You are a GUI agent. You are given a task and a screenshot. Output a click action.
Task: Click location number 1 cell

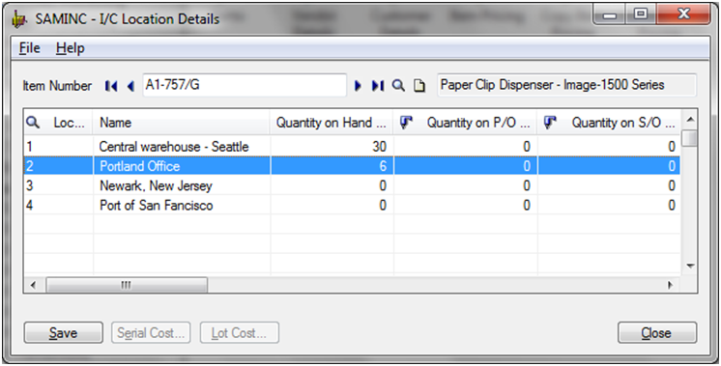[58, 147]
